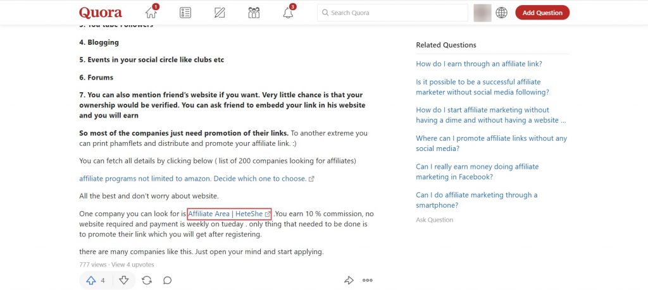Image resolution: width=648 pixels, height=290 pixels.
Task: Open the Home feed icon
Action: coord(152,13)
